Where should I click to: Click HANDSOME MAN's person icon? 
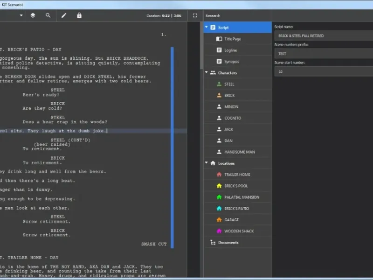point(219,152)
